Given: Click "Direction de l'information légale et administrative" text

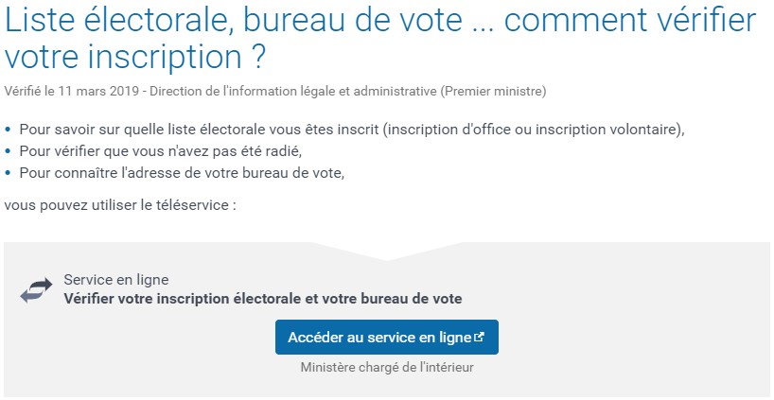Looking at the screenshot, I should [x=292, y=92].
